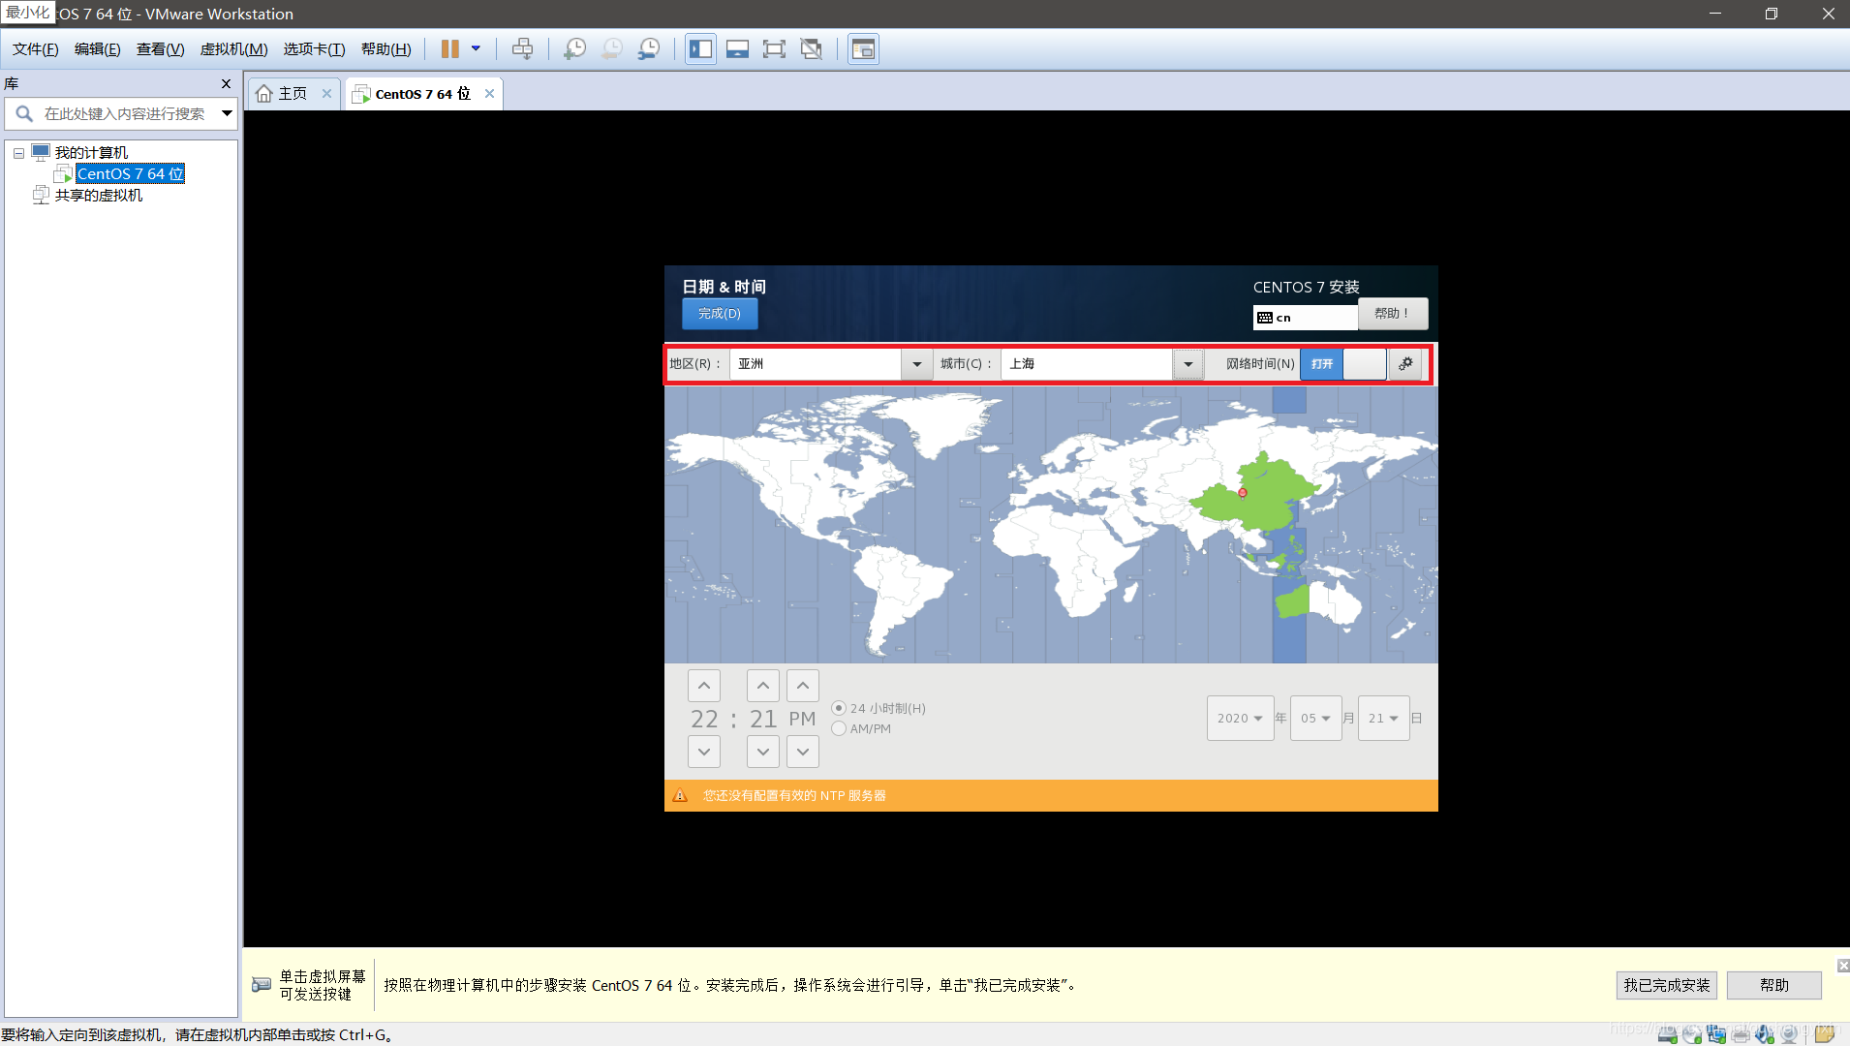Select CentOS 7 64 位 in the library tree
The image size is (1850, 1046).
coord(130,174)
